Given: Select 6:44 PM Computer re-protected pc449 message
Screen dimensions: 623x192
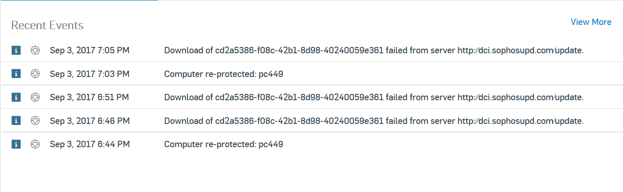Looking at the screenshot, I should click(224, 145).
